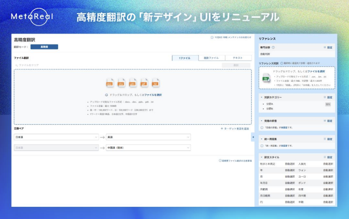Select the 高精度 translation mode button
The height and width of the screenshot is (219, 349).
[44, 47]
